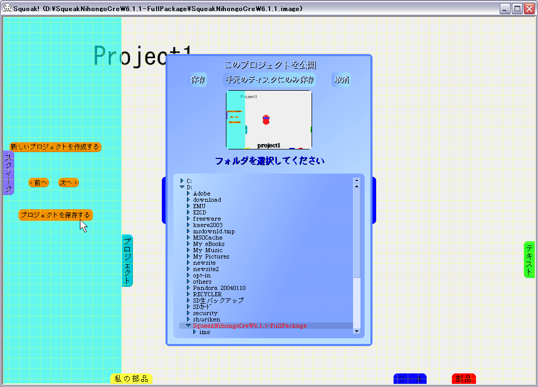Open the scrollbar menu button at top
Screen dimensions: 538x387
(357, 180)
